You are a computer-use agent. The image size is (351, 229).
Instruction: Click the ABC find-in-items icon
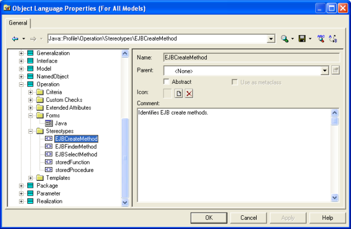click(x=321, y=39)
